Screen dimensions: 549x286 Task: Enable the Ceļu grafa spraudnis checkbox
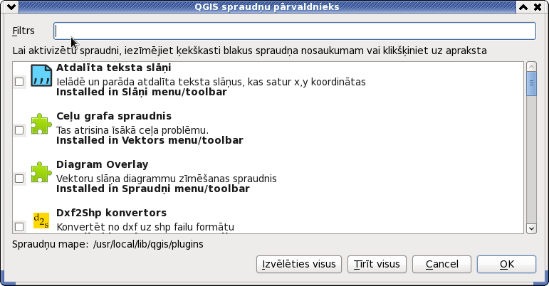(x=19, y=130)
